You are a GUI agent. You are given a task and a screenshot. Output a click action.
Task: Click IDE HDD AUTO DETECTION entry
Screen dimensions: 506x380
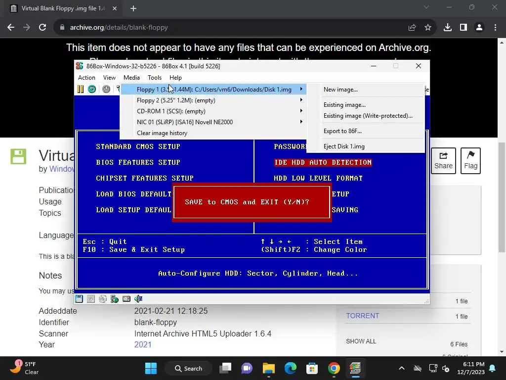pos(323,162)
